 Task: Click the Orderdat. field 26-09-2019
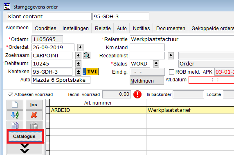(x=53, y=48)
